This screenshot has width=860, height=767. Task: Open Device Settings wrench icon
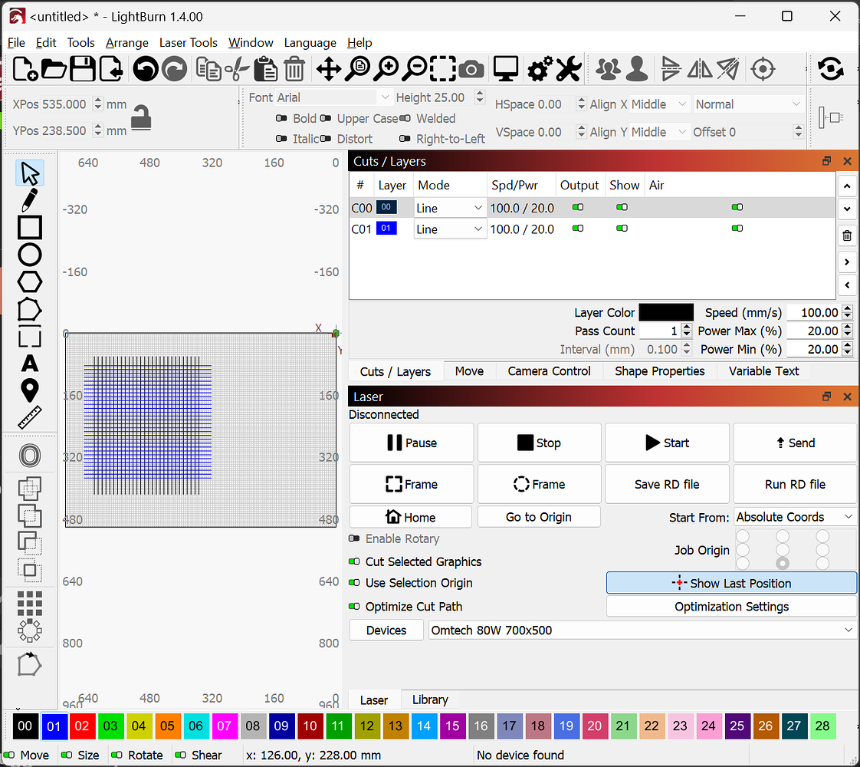point(569,70)
